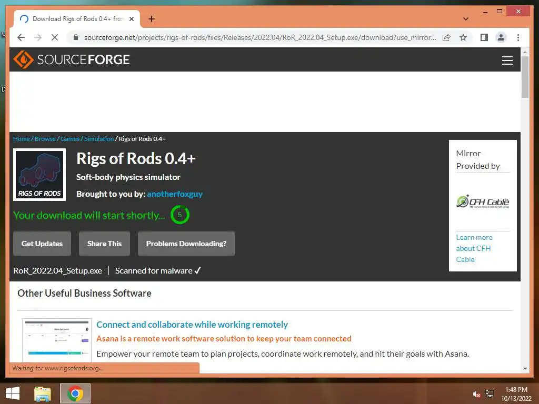Go back with the browser back arrow
The height and width of the screenshot is (404, 539).
click(21, 37)
